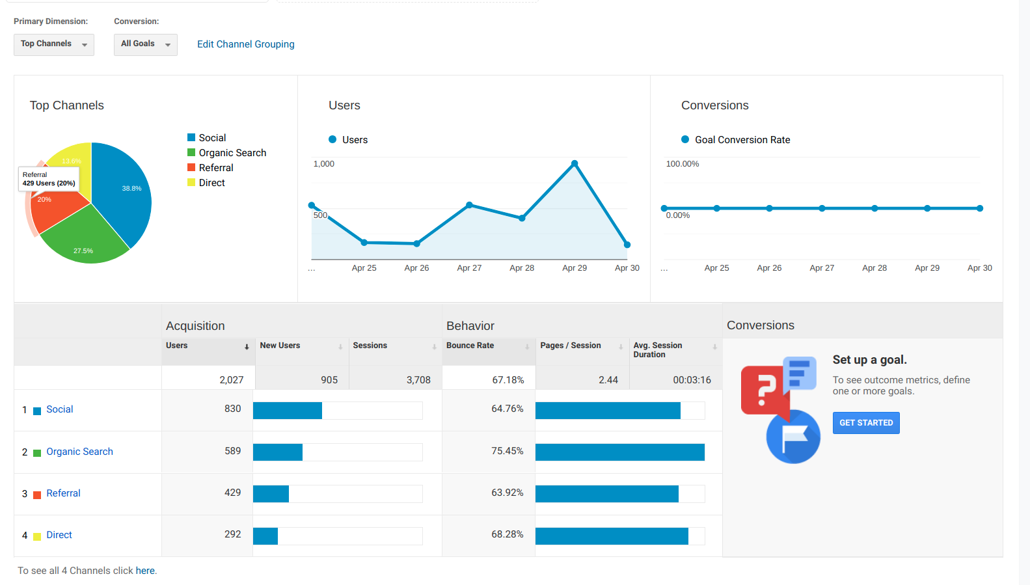Viewport: 1030px width, 585px height.
Task: Click the Pages / Session column header label
Action: (x=571, y=346)
